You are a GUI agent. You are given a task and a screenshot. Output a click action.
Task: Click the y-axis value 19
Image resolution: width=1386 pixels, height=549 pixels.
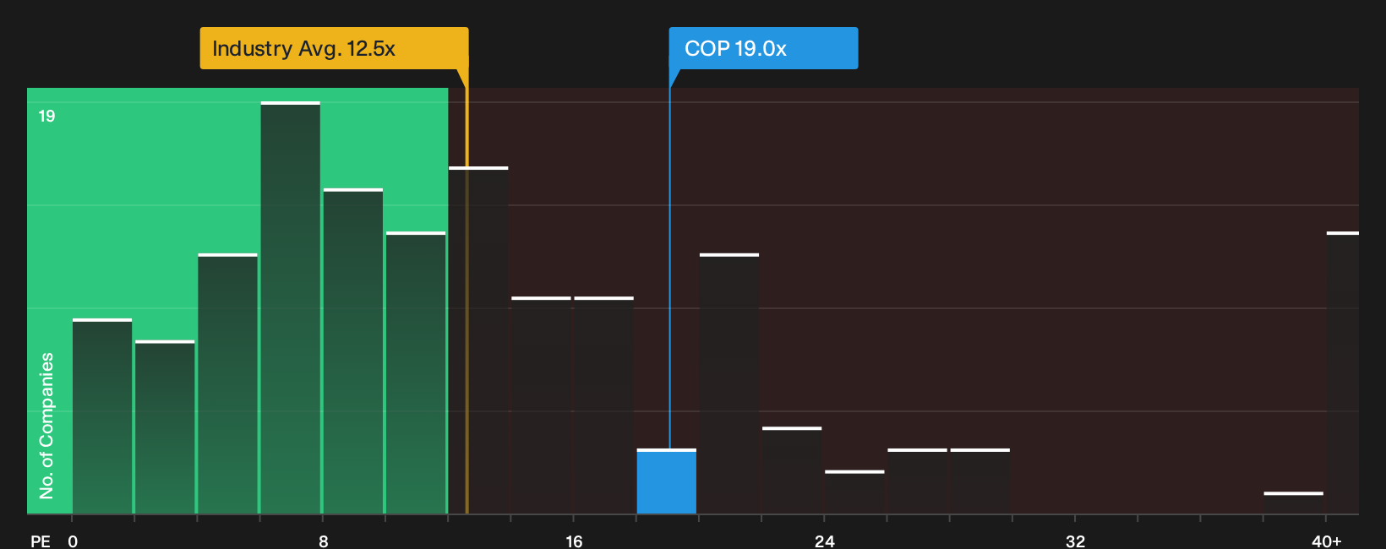(46, 116)
